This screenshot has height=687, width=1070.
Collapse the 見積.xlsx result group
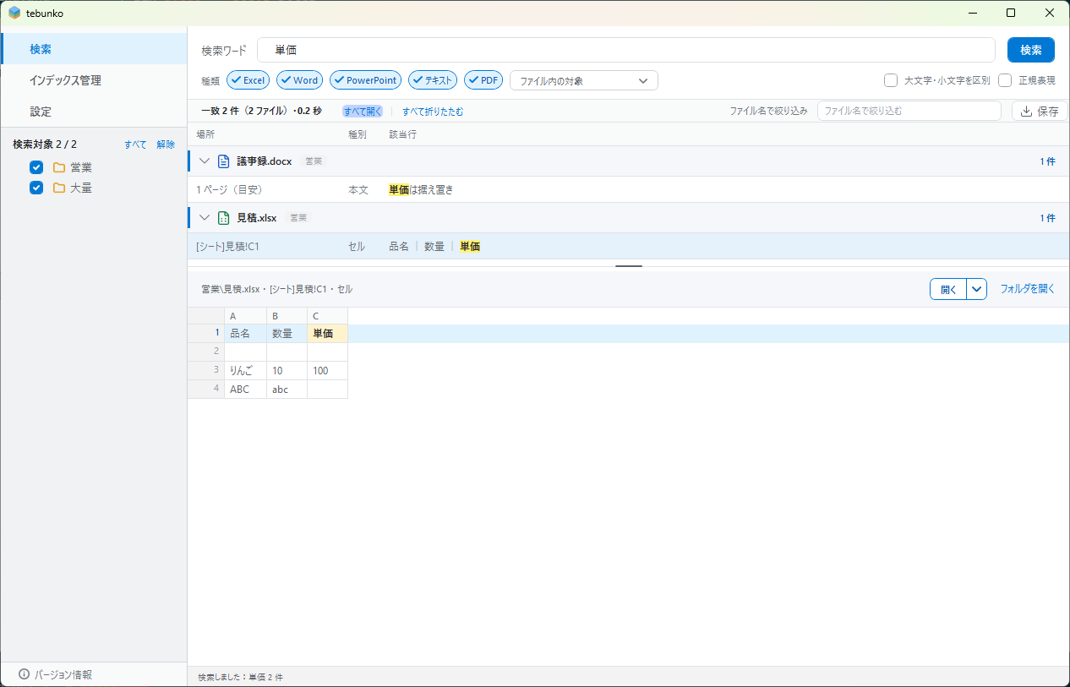point(203,218)
